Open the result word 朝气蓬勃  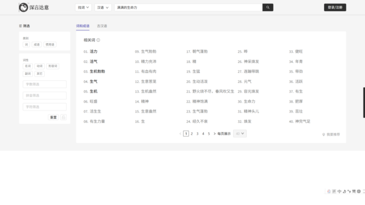coord(200,51)
